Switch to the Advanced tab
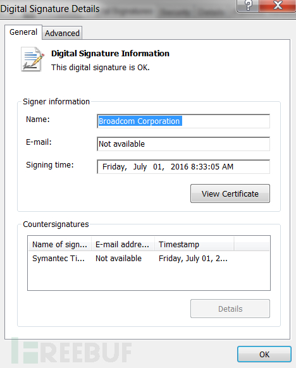 62,33
